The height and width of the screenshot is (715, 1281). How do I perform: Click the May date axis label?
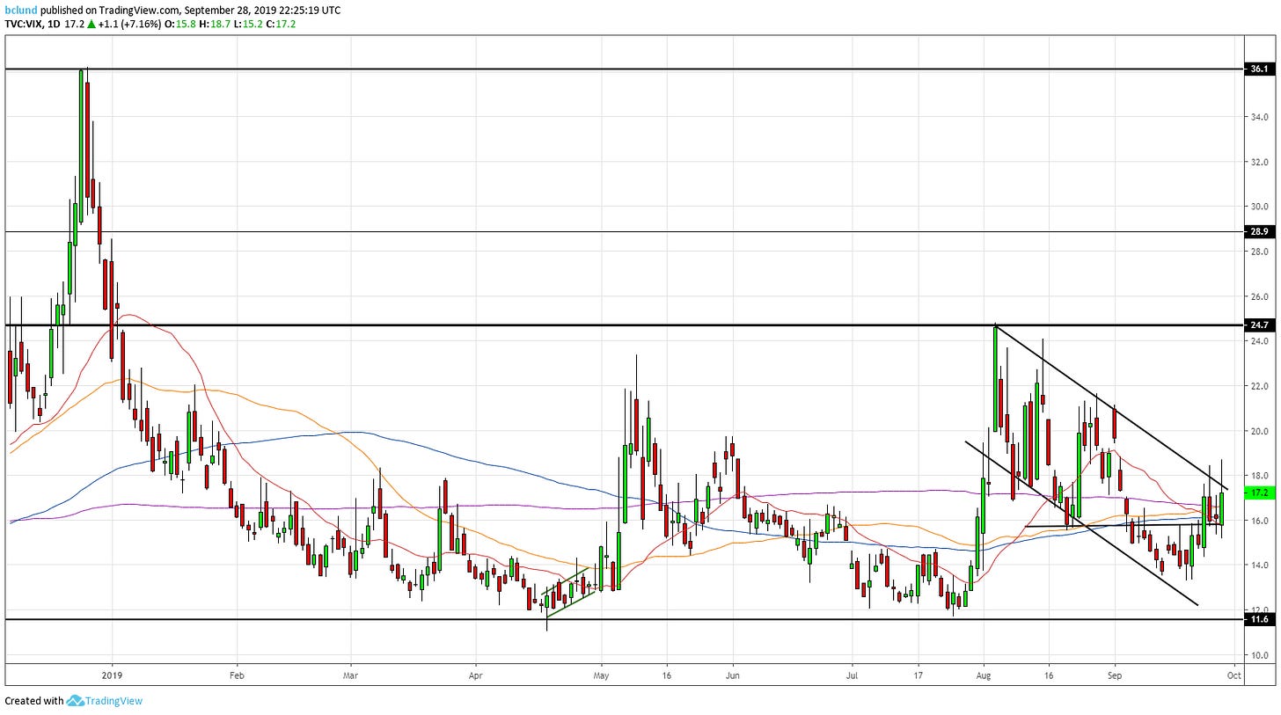[601, 675]
